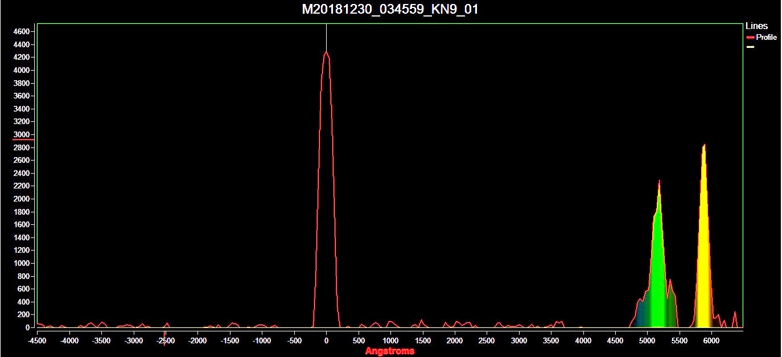Click the 500 x-axis tick label
The image size is (782, 357).
click(358, 340)
